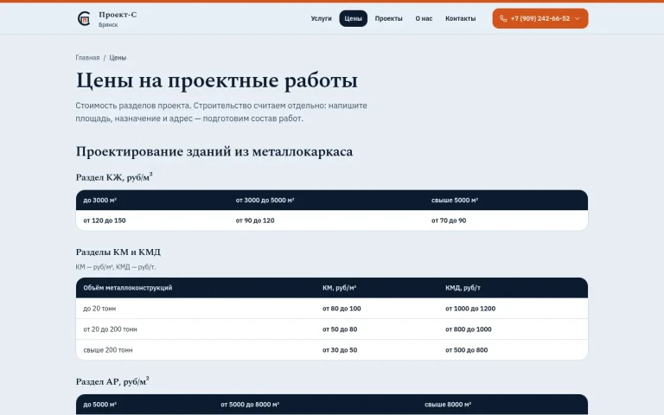Click the Проект-С brand name
Screen dimensions: 664x415
(x=118, y=15)
